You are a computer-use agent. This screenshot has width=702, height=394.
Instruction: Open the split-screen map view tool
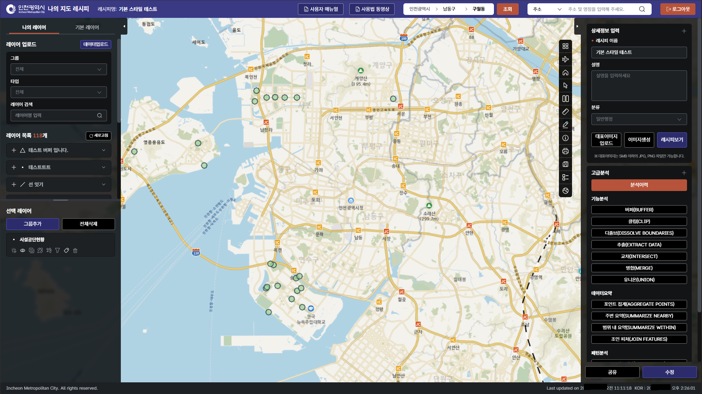565,99
